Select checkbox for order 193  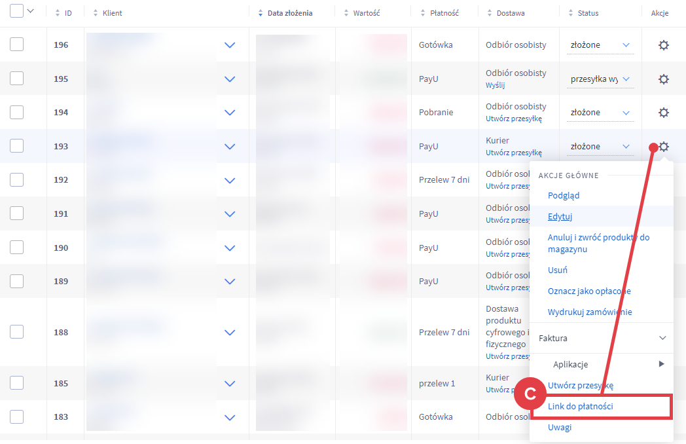pos(16,146)
